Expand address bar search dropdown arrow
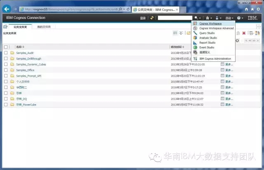This screenshot has height=170, width=264. click(124, 9)
